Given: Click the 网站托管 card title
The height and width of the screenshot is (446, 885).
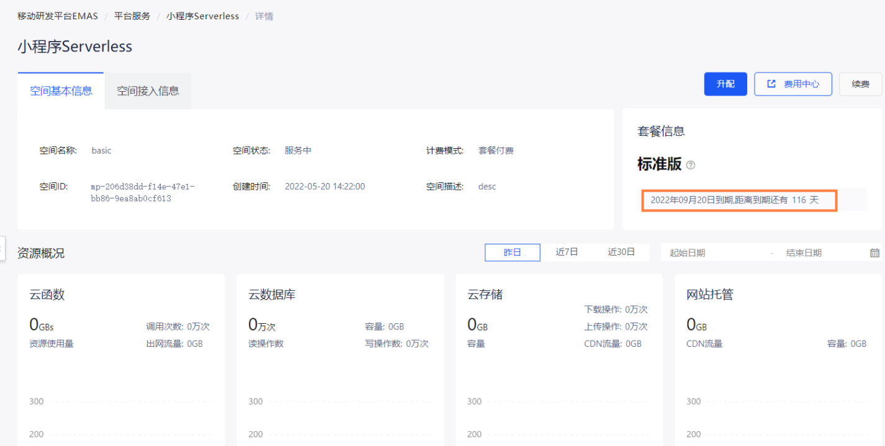Looking at the screenshot, I should pyautogui.click(x=710, y=295).
